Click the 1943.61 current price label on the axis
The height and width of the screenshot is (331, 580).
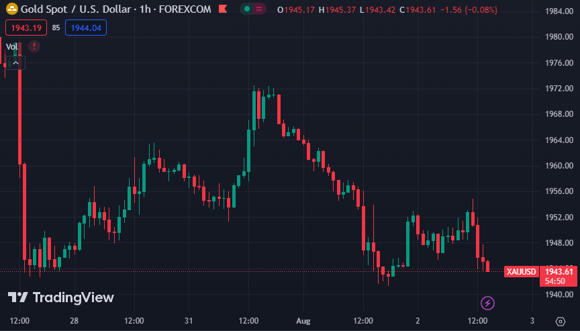(559, 271)
